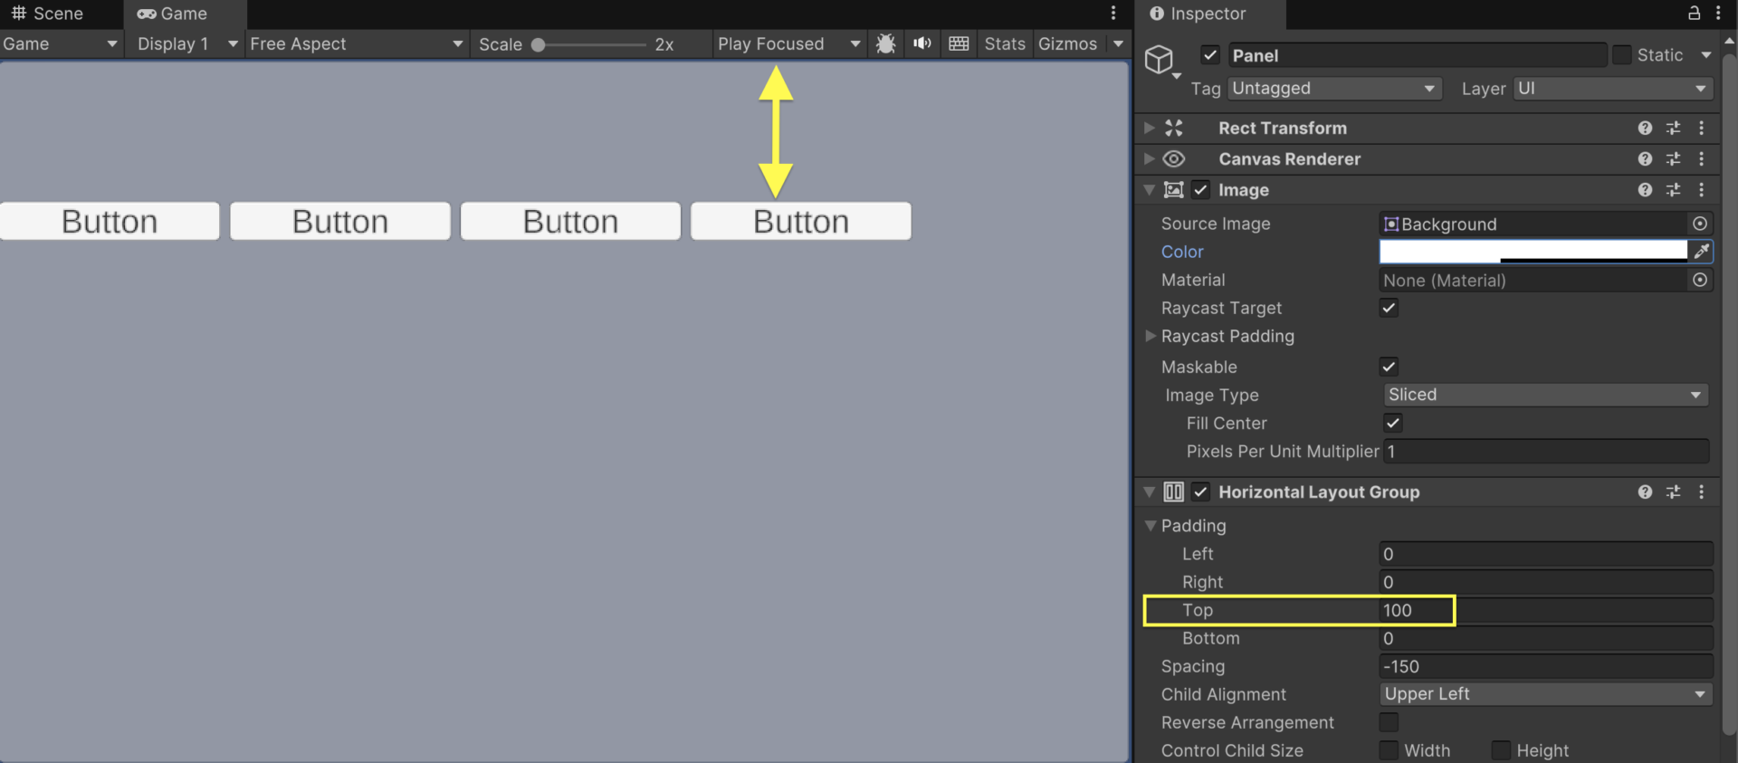
Task: Open the Image Type Sliced dropdown
Action: point(1545,395)
